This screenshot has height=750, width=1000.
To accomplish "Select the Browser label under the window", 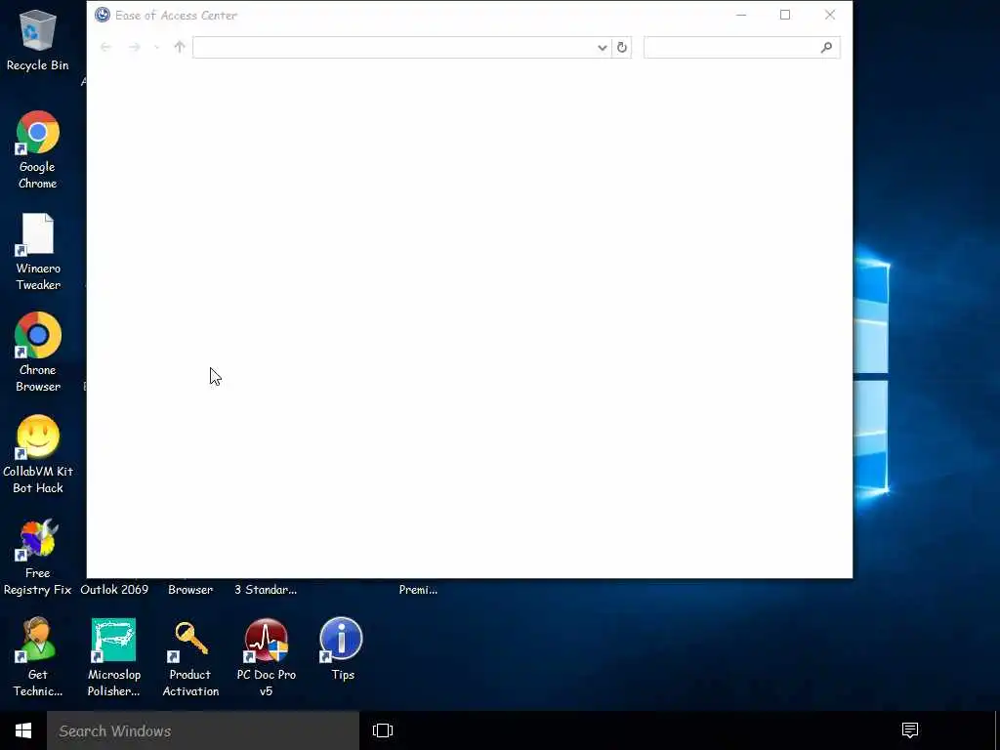I will [x=190, y=589].
